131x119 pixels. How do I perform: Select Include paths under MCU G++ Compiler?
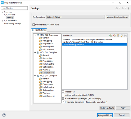coord(48,87)
